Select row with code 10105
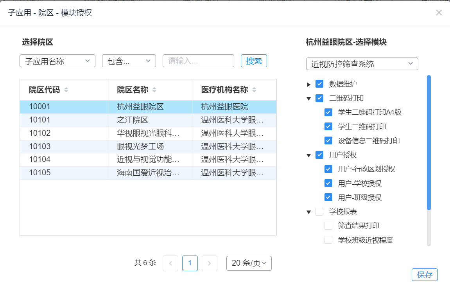 pos(148,173)
